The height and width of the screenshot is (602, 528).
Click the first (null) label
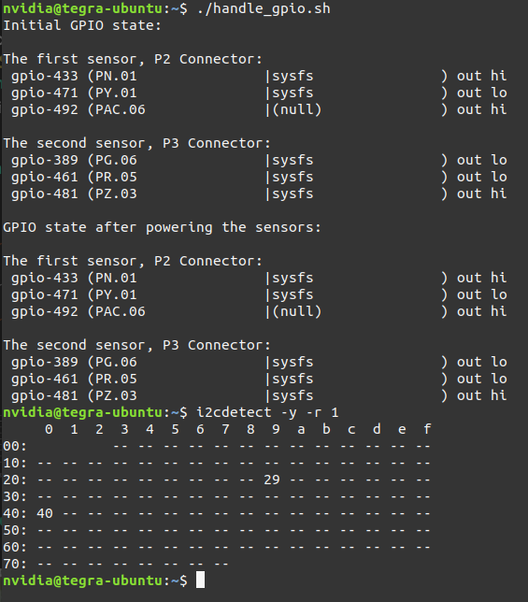pos(296,109)
